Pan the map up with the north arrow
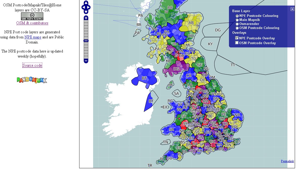This screenshot has width=296, height=169. coord(86,3)
